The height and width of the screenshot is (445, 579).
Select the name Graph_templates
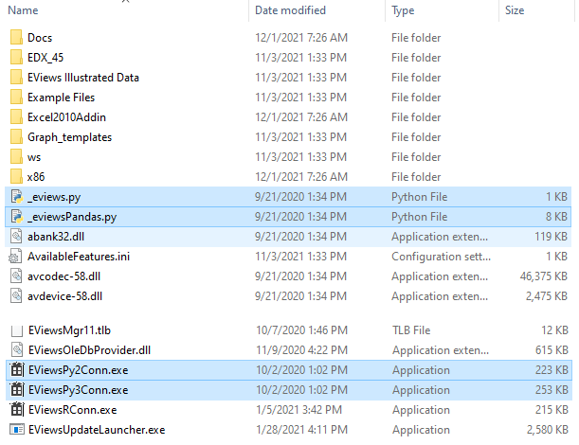point(69,137)
